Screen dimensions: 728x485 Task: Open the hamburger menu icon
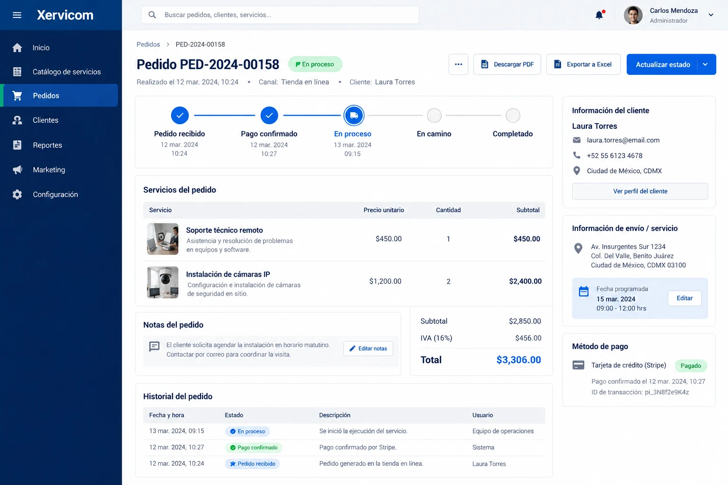coord(17,15)
